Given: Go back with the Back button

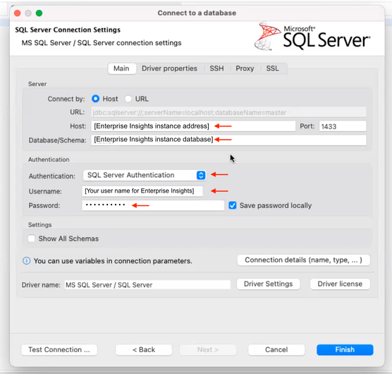Looking at the screenshot, I should [x=144, y=349].
